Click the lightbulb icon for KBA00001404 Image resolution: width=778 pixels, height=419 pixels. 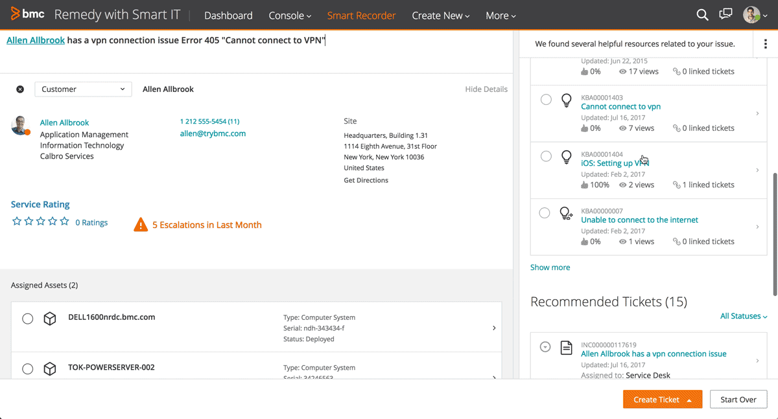(566, 157)
